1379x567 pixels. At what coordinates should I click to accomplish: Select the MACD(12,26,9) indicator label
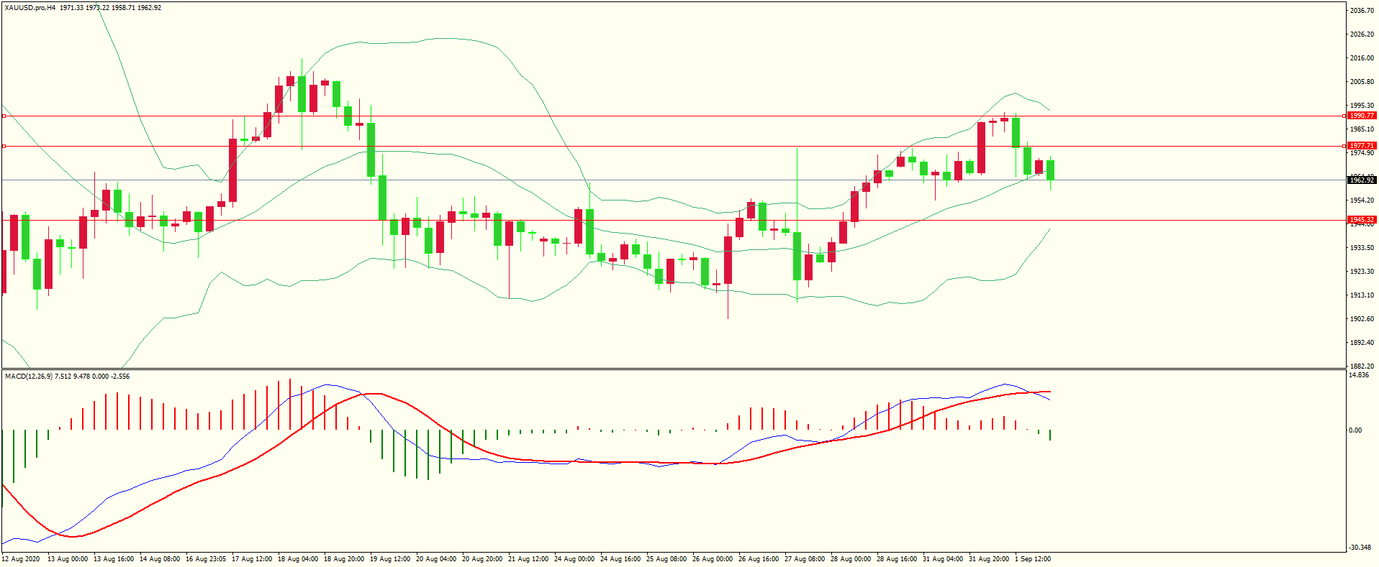coord(28,377)
